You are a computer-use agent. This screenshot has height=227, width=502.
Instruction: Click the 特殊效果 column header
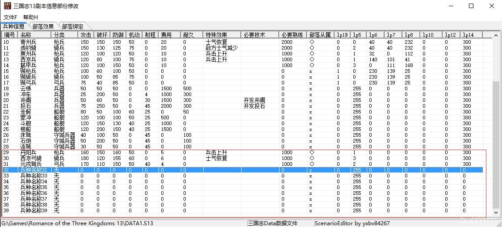coord(216,35)
